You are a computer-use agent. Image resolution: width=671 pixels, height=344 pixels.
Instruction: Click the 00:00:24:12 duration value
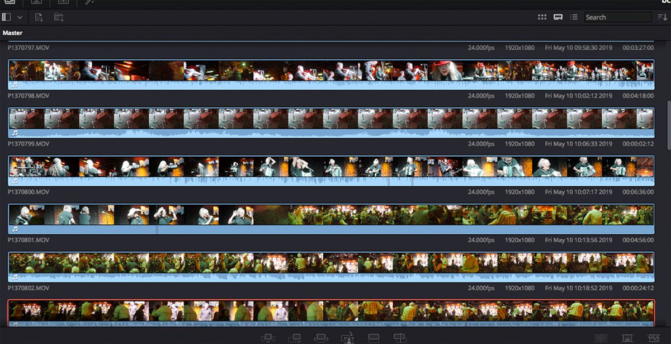click(x=638, y=289)
